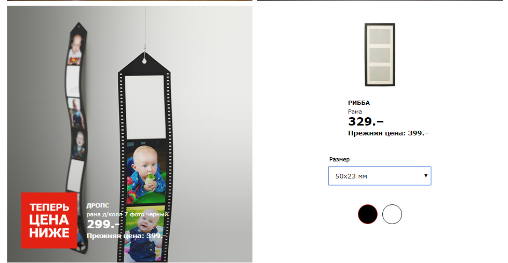Click the 'рама д/колл 7 фото черный' description

(x=127, y=214)
